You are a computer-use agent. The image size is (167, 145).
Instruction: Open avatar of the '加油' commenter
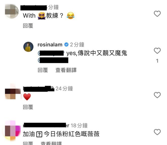13,130
